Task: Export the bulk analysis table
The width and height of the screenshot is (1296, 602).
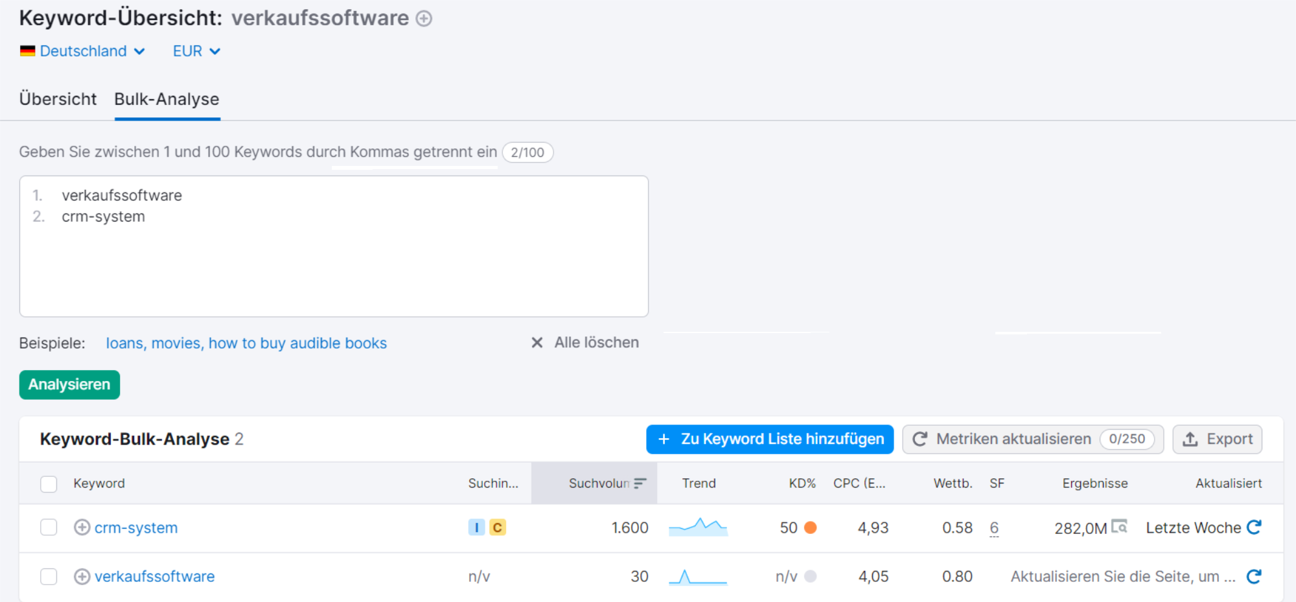Action: (1217, 439)
